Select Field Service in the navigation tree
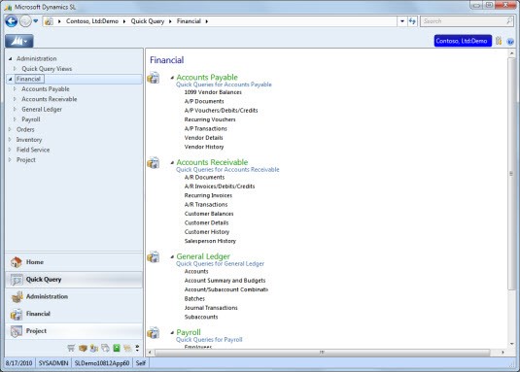The width and height of the screenshot is (520, 372). 33,150
